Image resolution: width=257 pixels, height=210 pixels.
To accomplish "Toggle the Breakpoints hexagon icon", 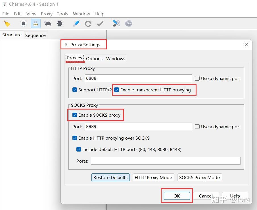I will point(60,24).
